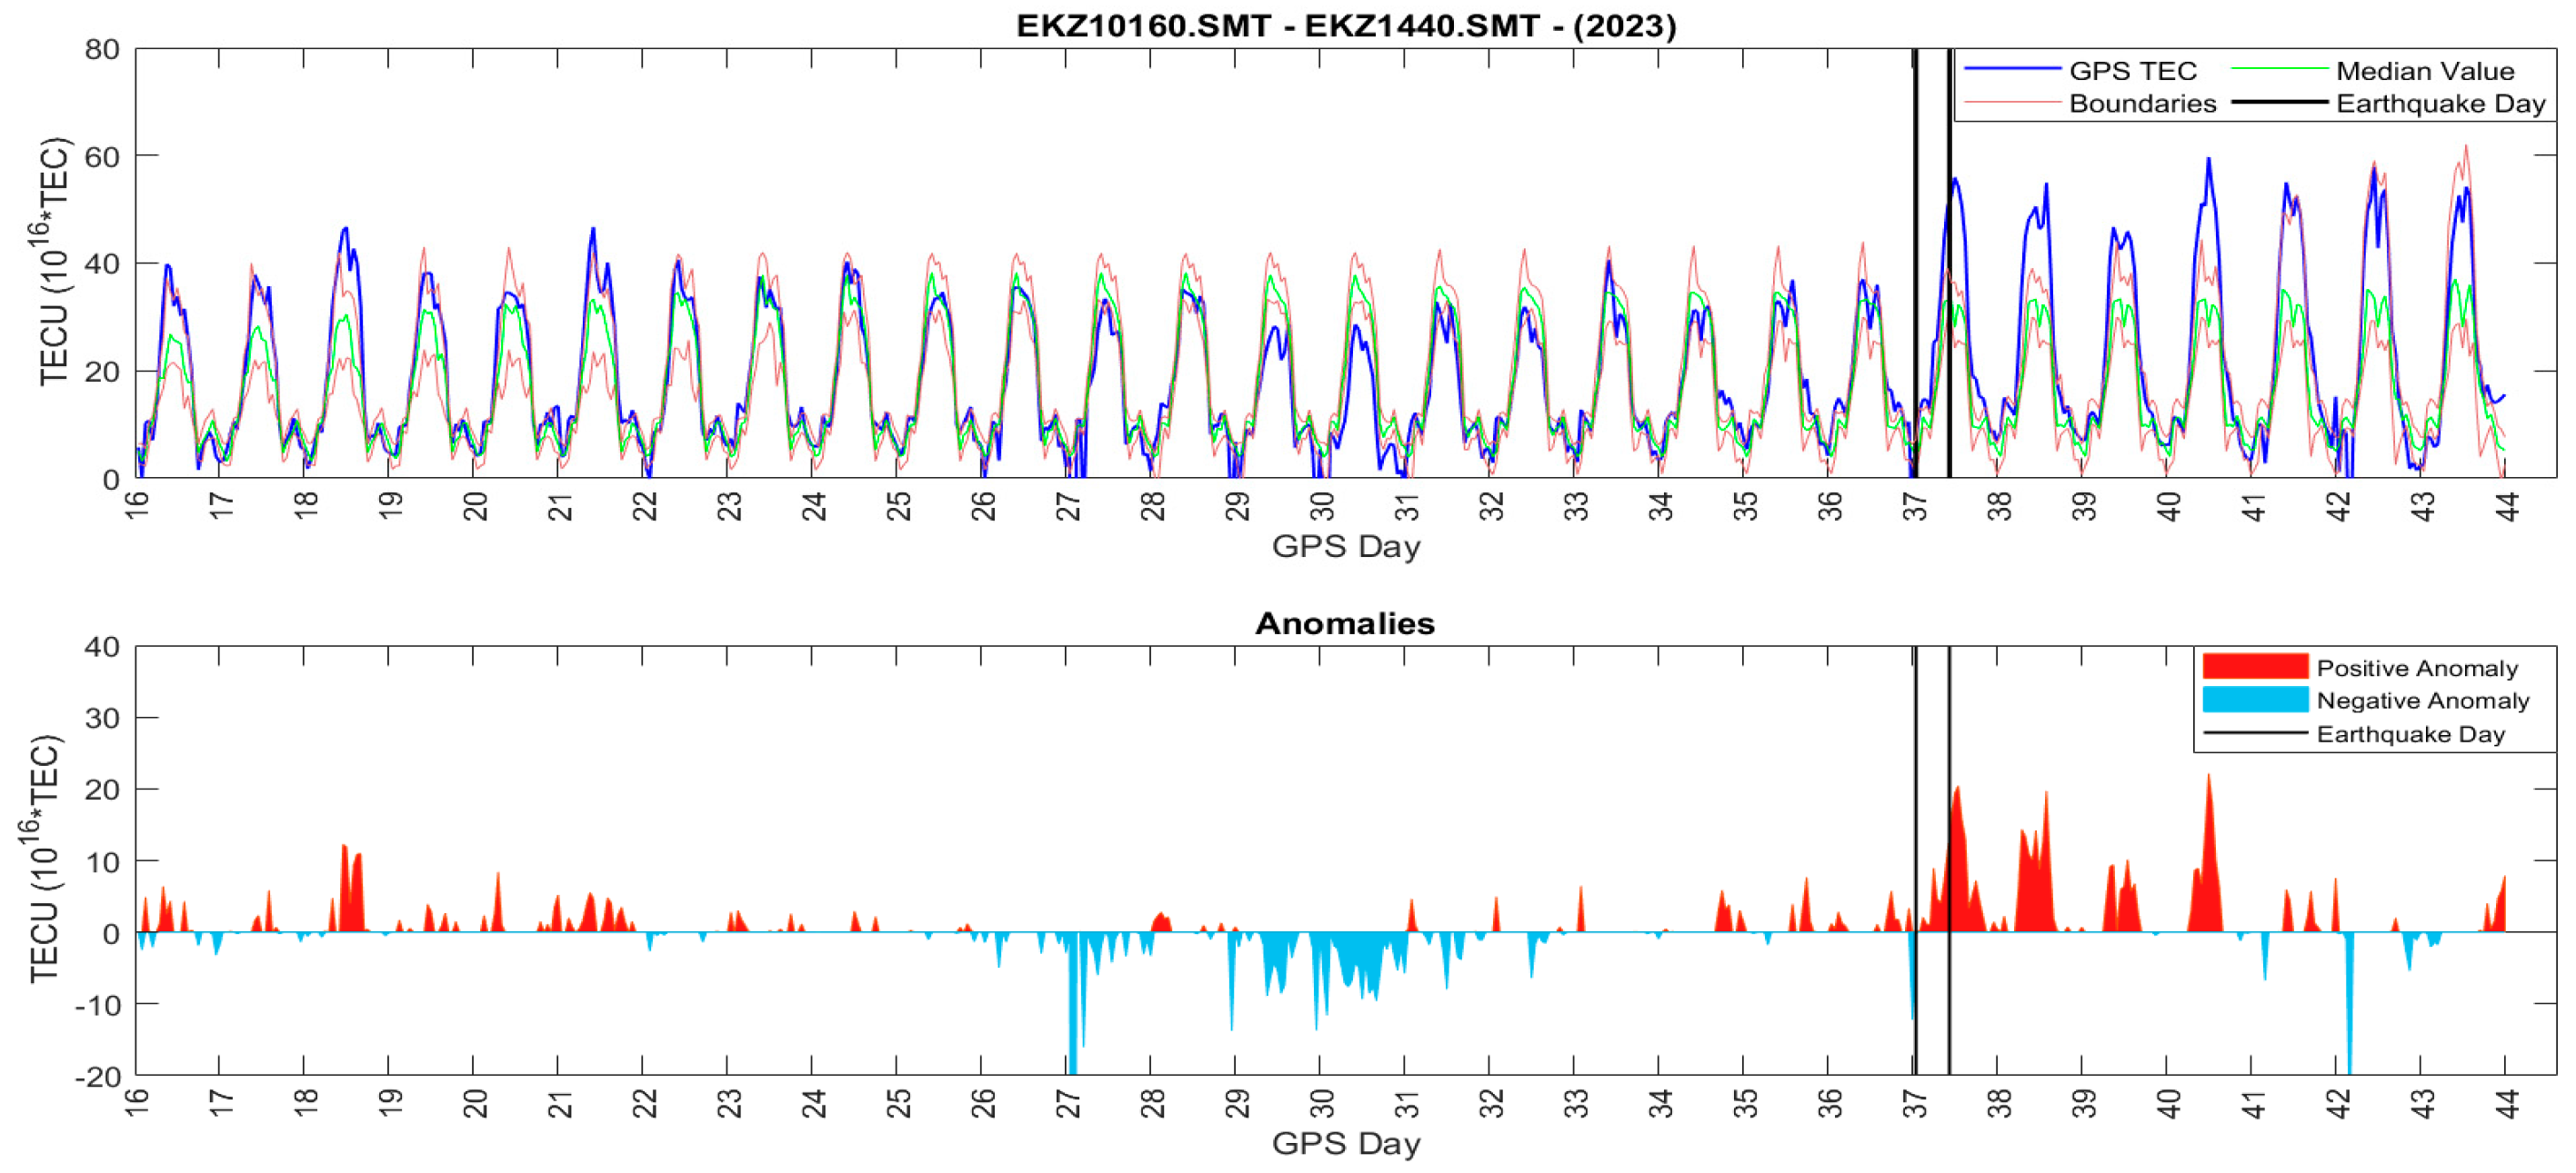
Task: Click the second earthquake vertical line in Anomalies plot
Action: (1949, 860)
